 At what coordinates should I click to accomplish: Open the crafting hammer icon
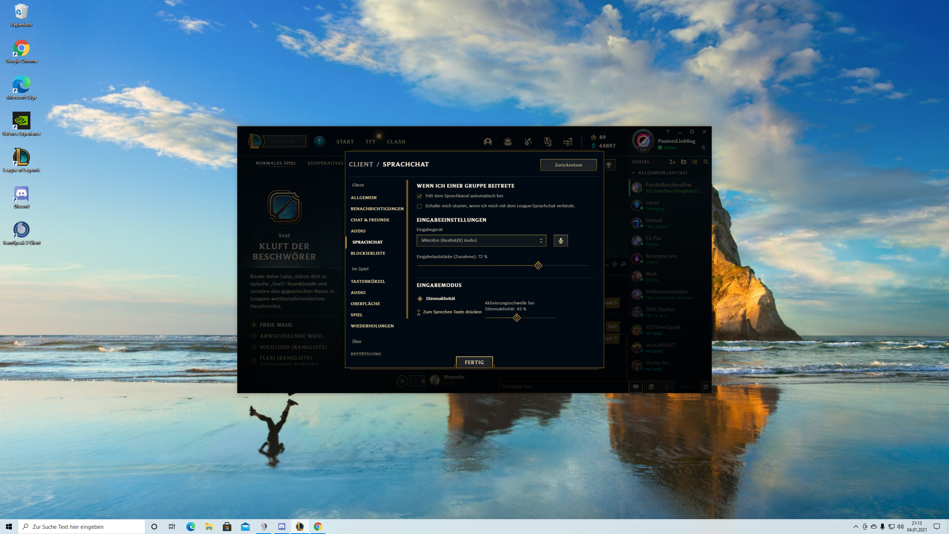coord(528,142)
